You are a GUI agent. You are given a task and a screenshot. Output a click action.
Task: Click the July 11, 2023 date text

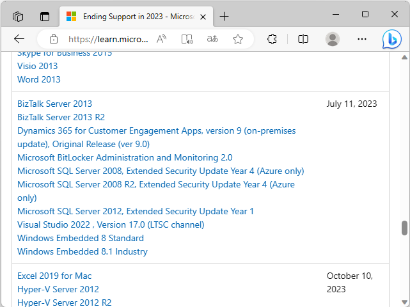pos(352,104)
